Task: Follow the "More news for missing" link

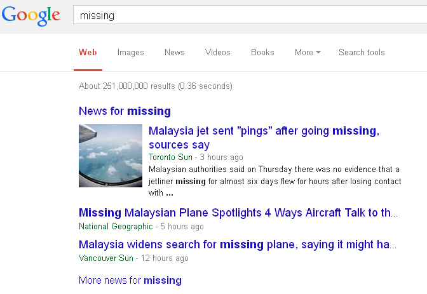Action: (x=130, y=280)
